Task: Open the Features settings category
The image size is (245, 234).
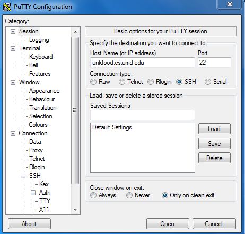Action: [x=40, y=74]
